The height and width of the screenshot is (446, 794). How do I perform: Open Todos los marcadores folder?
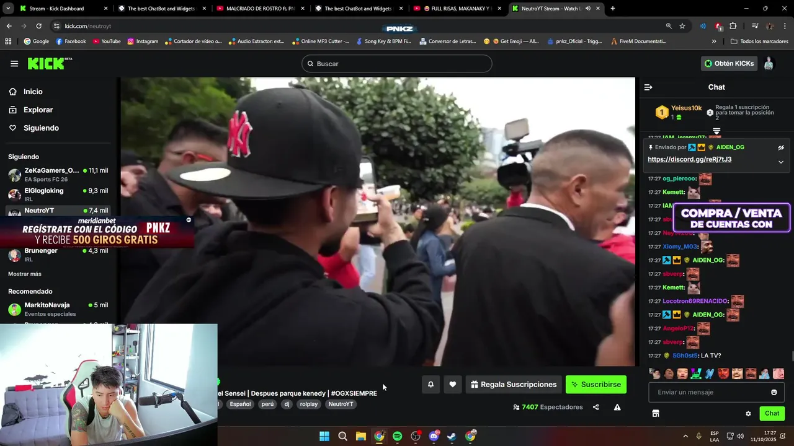pos(760,42)
